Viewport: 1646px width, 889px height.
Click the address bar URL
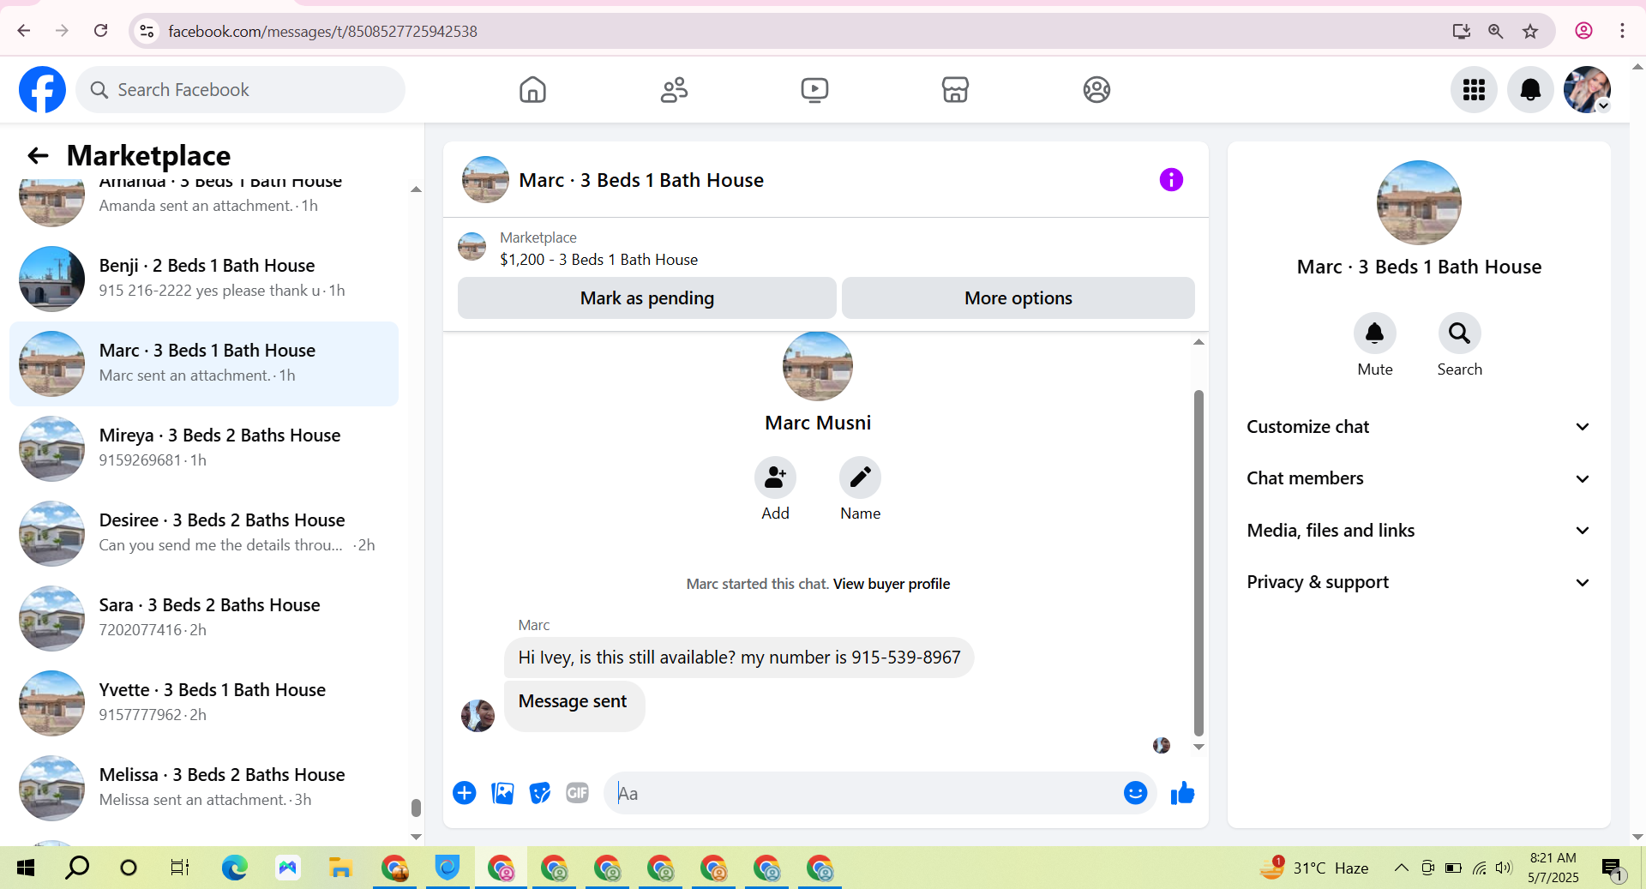(x=322, y=31)
